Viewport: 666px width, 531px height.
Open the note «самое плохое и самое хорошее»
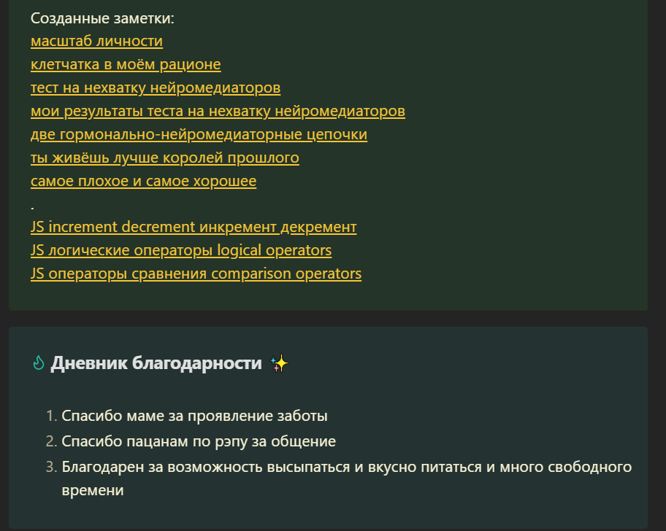tap(144, 181)
